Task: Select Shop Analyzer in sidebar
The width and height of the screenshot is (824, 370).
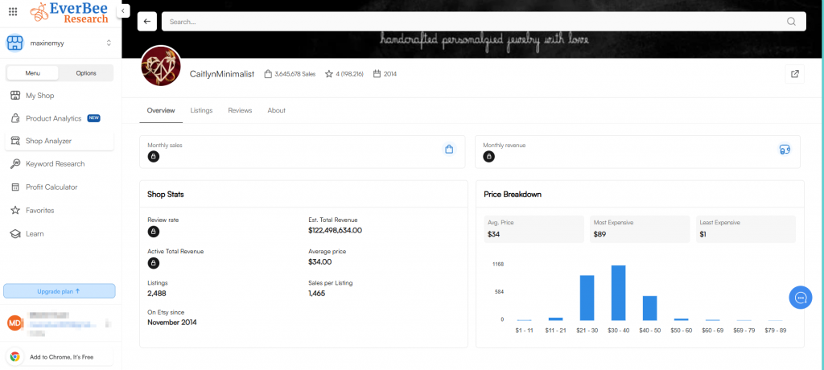Action: coord(60,141)
